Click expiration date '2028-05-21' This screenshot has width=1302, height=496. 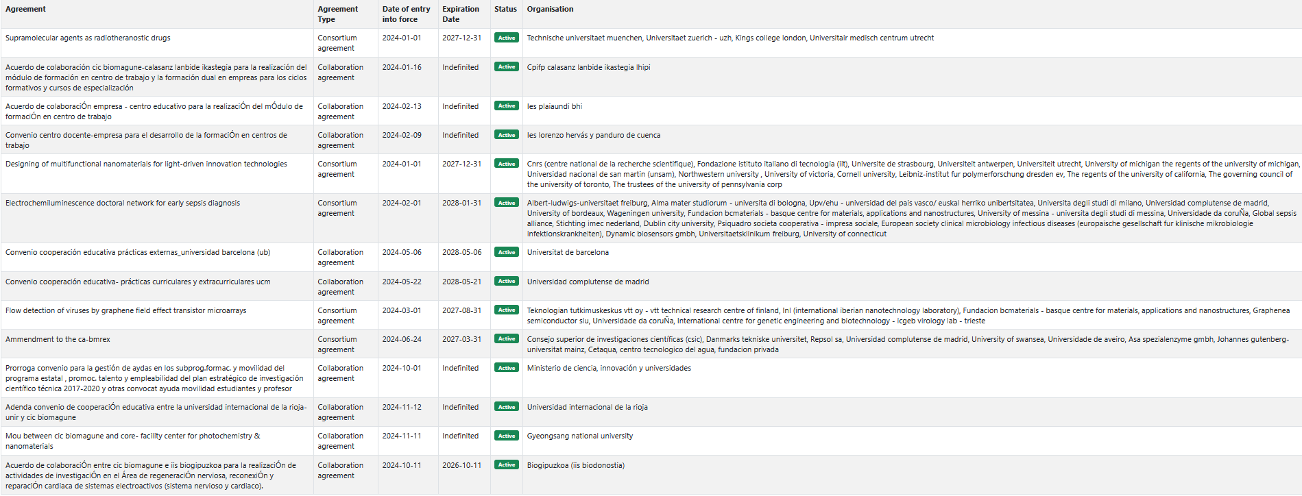click(x=462, y=282)
